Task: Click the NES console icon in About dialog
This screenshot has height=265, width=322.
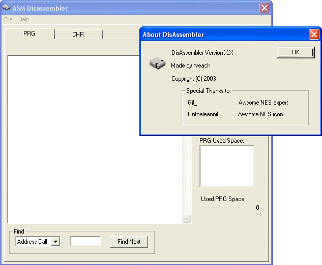Action: (x=158, y=63)
